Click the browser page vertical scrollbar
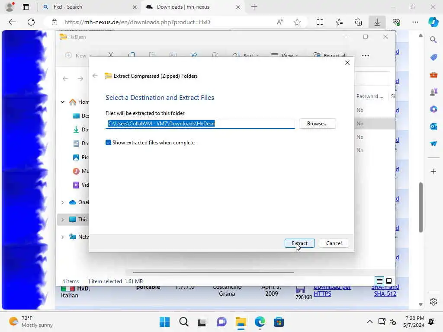The height and width of the screenshot is (332, 443). pyautogui.click(x=421, y=207)
